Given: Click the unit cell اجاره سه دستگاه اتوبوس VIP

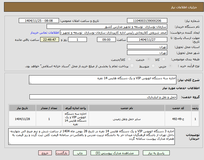Looking at the screenshot, I should point(75,119).
